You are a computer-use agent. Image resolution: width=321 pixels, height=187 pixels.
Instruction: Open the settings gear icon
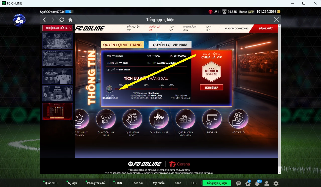[276, 183]
